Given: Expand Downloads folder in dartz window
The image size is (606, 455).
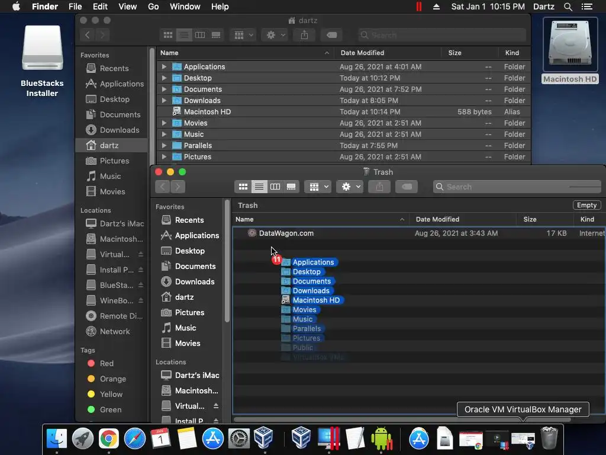Looking at the screenshot, I should tap(165, 100).
